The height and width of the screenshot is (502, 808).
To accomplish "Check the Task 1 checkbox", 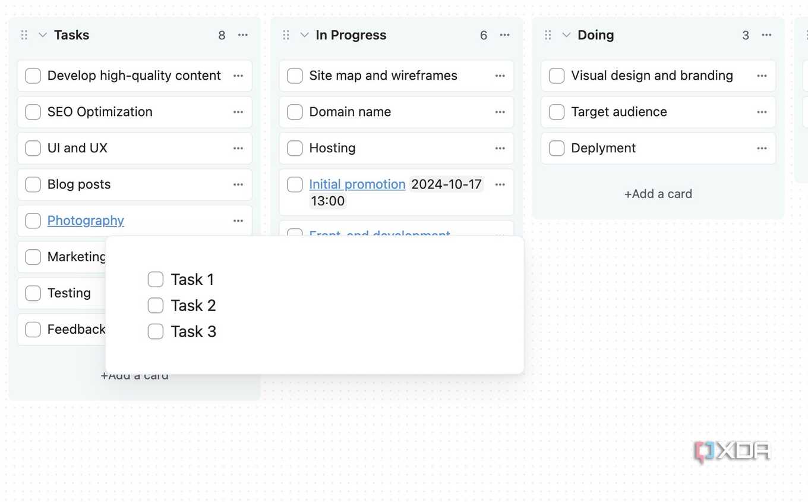I will (x=156, y=280).
